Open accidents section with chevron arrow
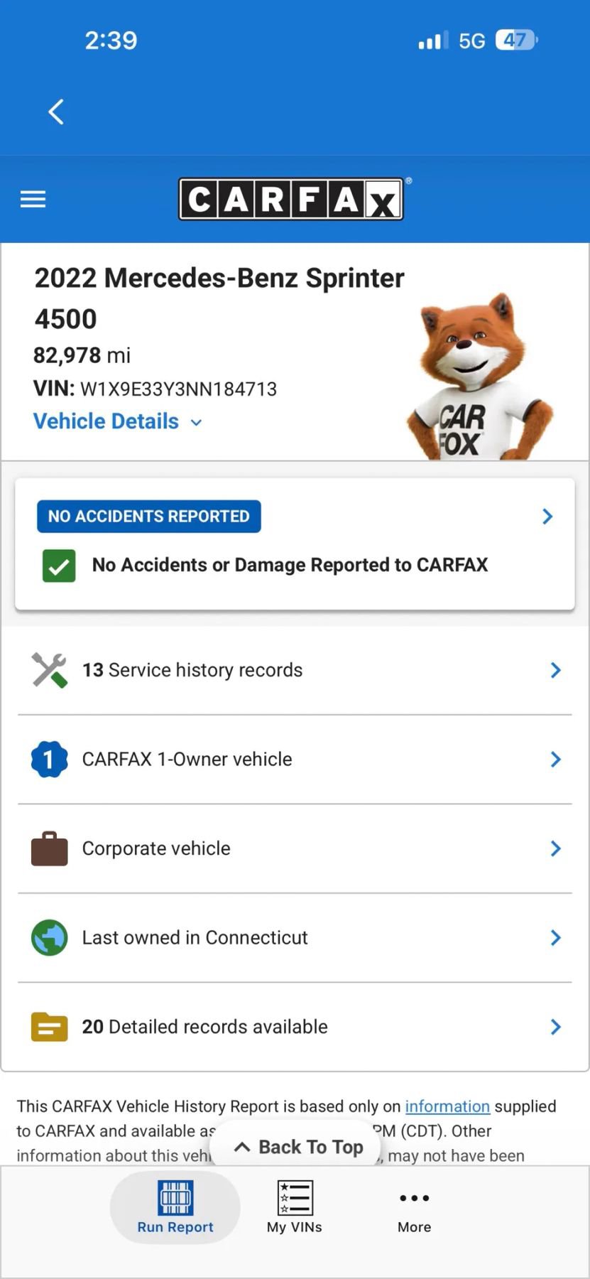The image size is (590, 1279). 547,517
